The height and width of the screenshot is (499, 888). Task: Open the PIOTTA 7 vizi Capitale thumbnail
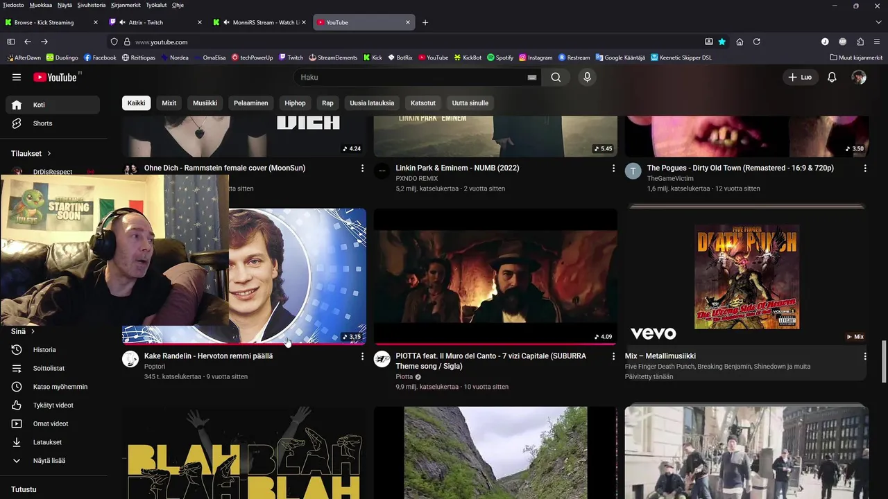click(495, 277)
